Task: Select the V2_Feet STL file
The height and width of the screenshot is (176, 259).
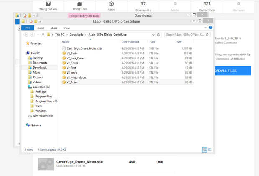Action: pyautogui.click(x=127, y=68)
